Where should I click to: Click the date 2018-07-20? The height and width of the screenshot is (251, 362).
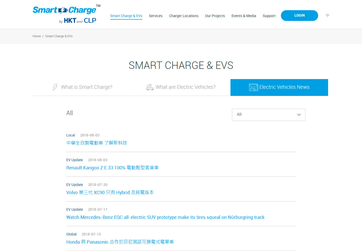98,185
